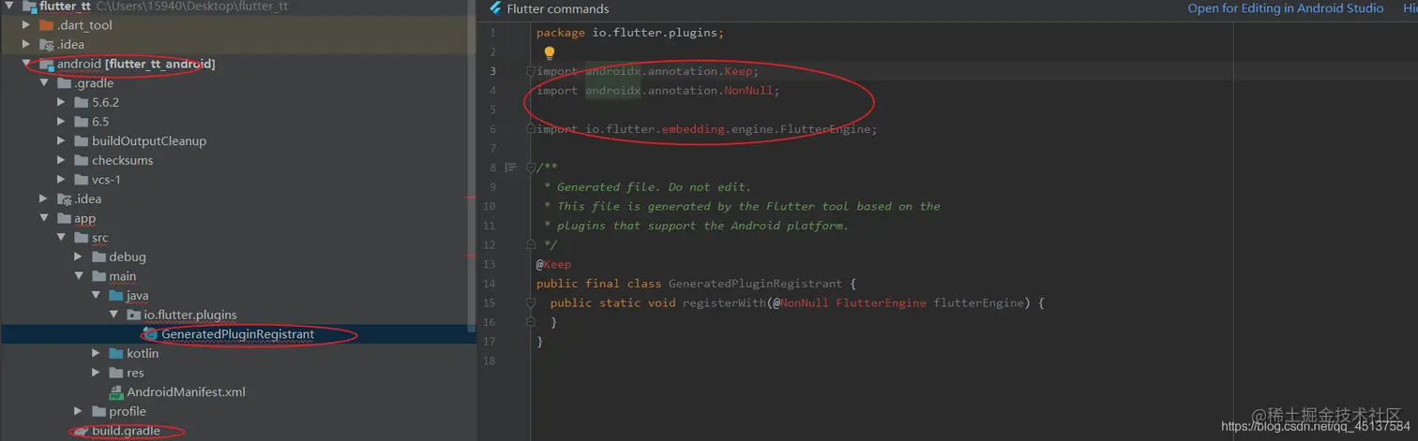Click the vcs-1 folder icon
Viewport: 1418px width, 441px height.
(x=82, y=180)
